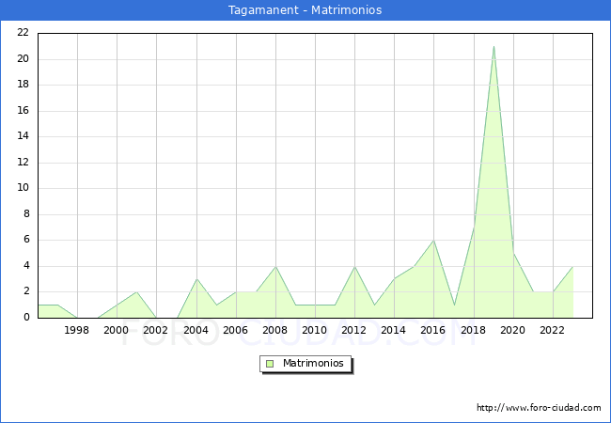The width and height of the screenshot is (611, 423).
Task: Click the 2014 x-axis label
Action: click(x=394, y=330)
